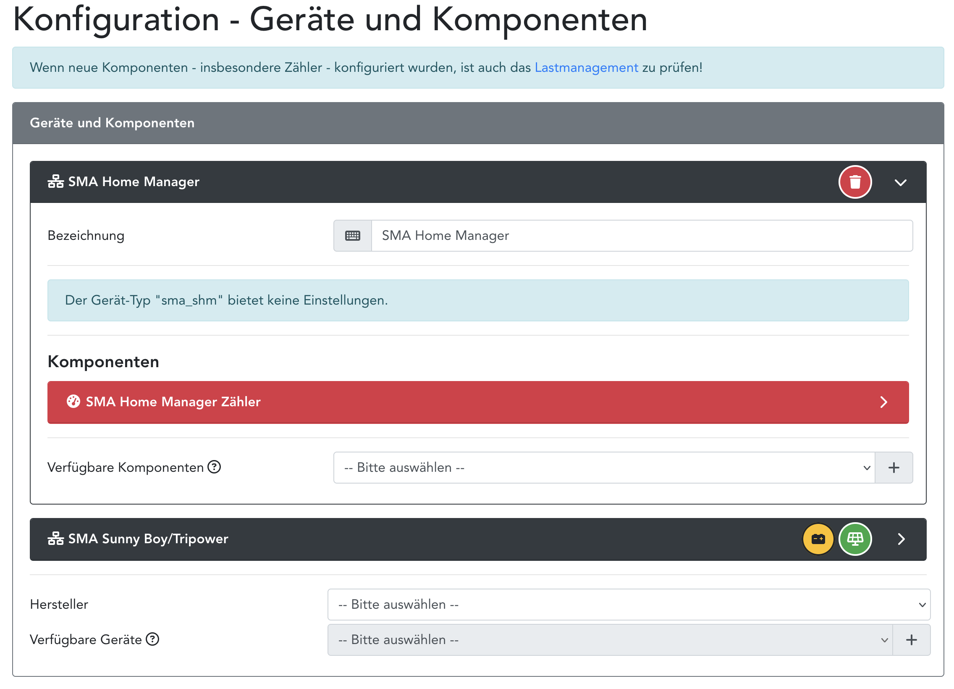The height and width of the screenshot is (689, 954).
Task: Click keyboard icon beside Bezeichnung field
Action: (x=352, y=236)
